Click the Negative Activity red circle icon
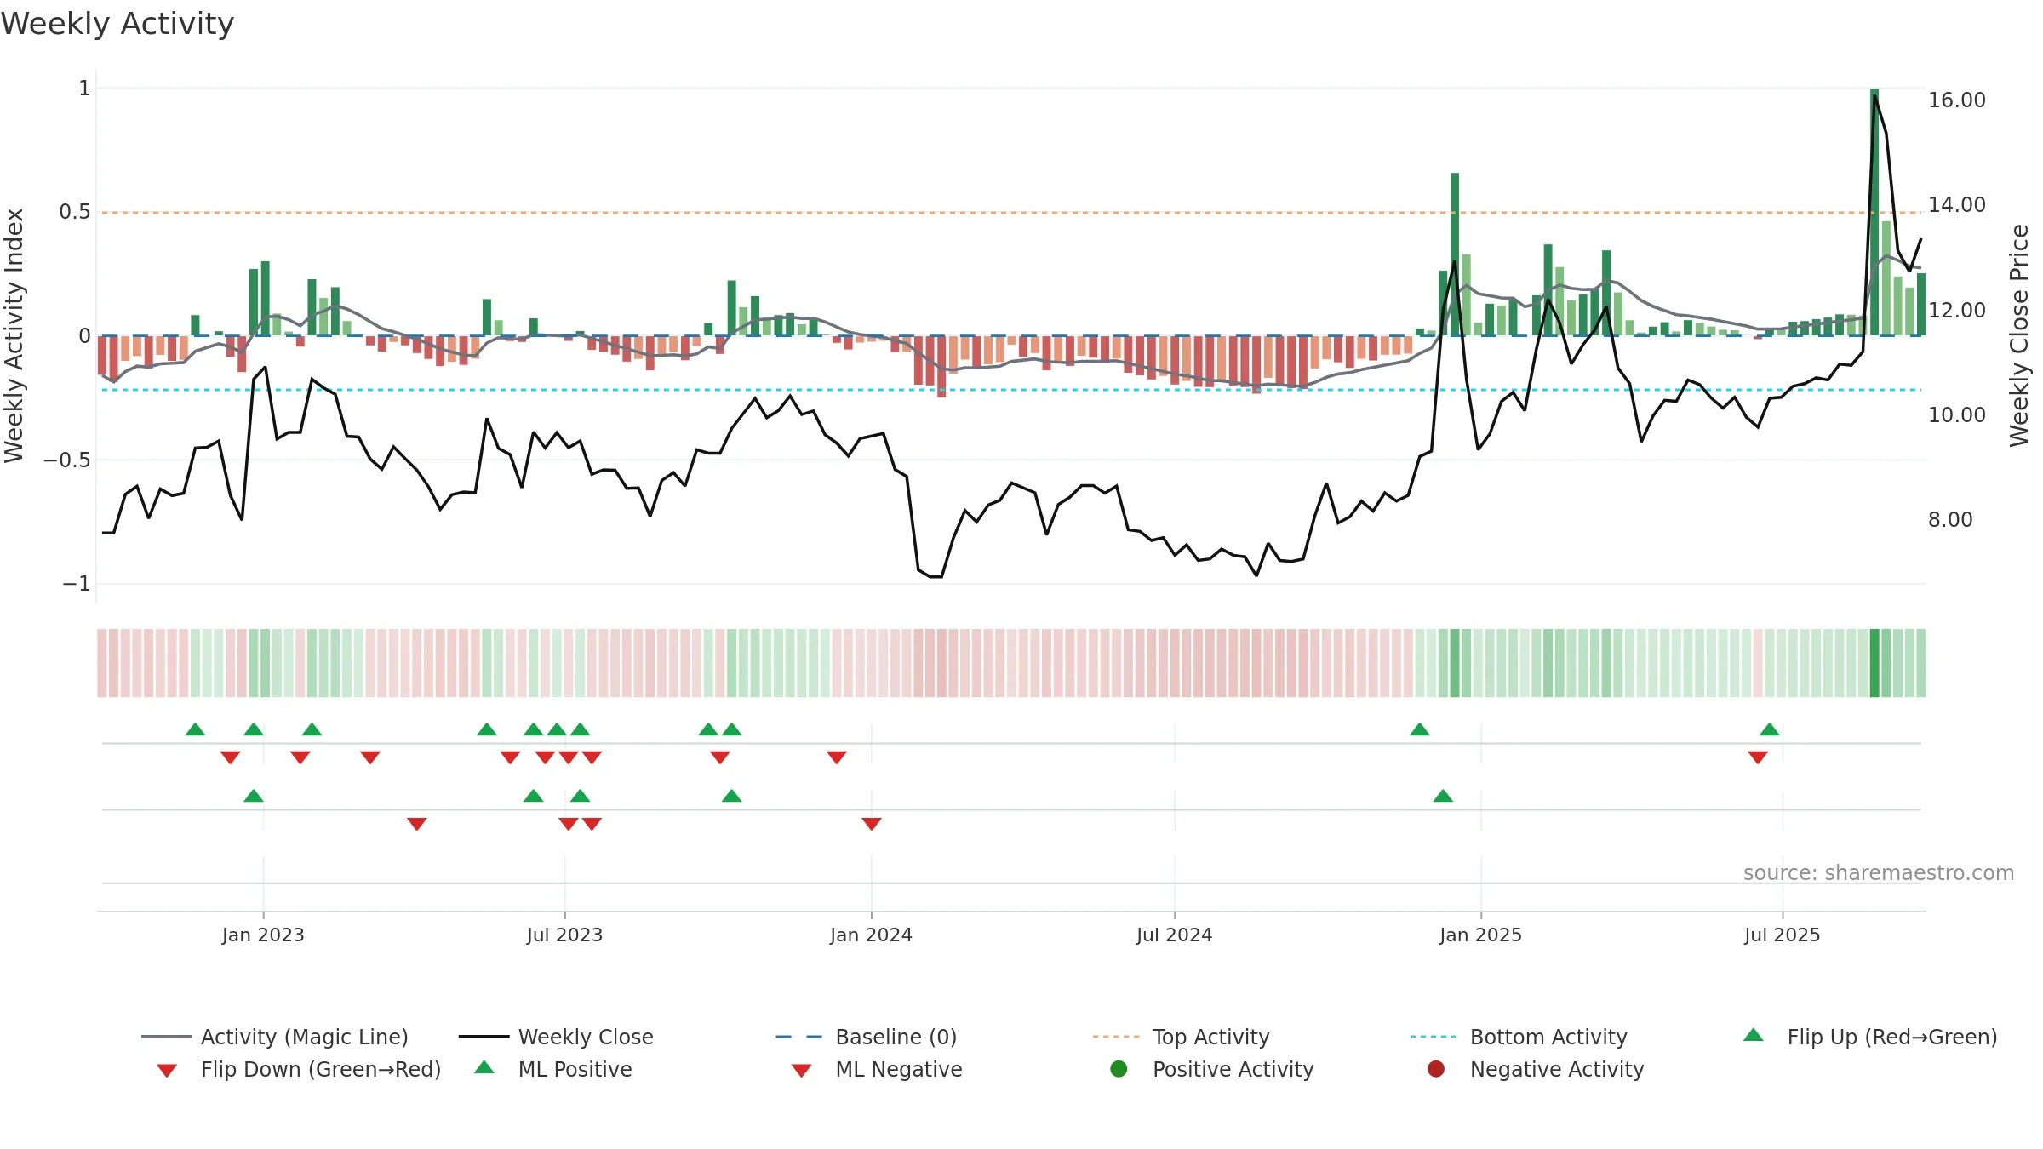Screen dimensions: 2043x1149 1436,1068
